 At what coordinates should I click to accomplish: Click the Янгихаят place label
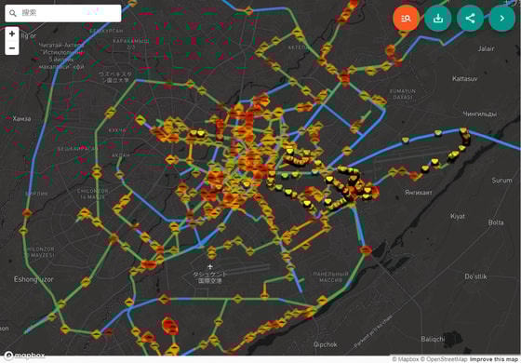coord(419,193)
